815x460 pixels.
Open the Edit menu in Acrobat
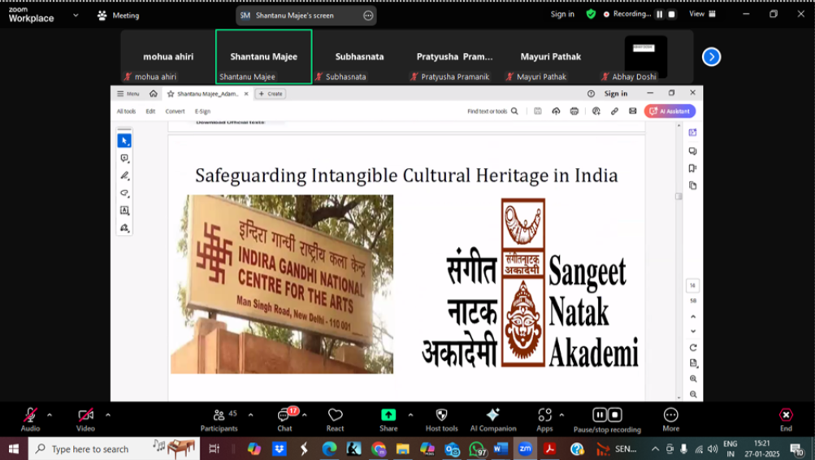[150, 111]
